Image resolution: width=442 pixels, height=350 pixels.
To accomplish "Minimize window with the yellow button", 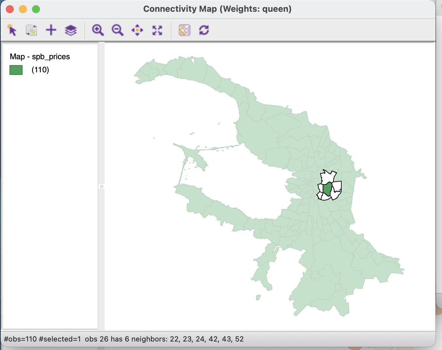I will (x=23, y=9).
